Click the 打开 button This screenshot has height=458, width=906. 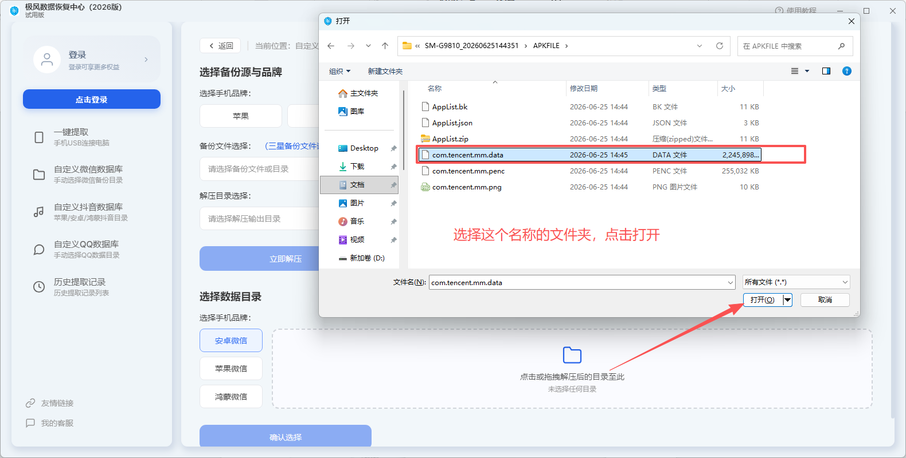pos(763,300)
